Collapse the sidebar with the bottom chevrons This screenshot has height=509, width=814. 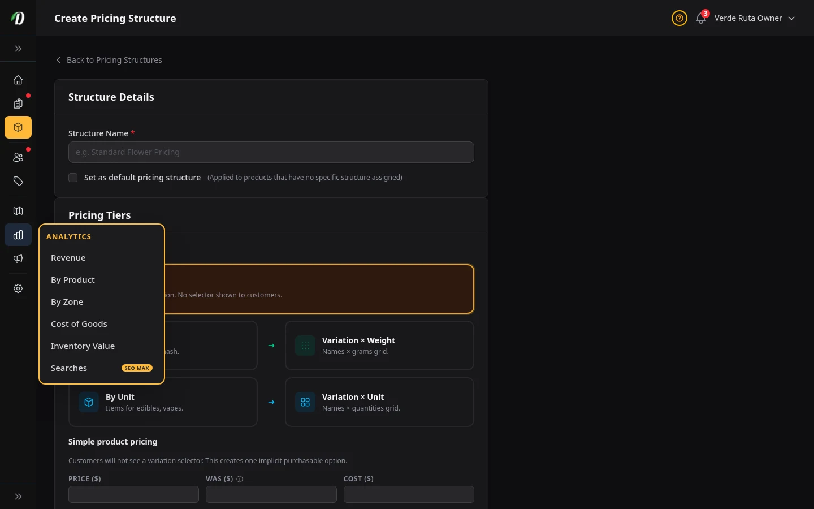pyautogui.click(x=18, y=497)
